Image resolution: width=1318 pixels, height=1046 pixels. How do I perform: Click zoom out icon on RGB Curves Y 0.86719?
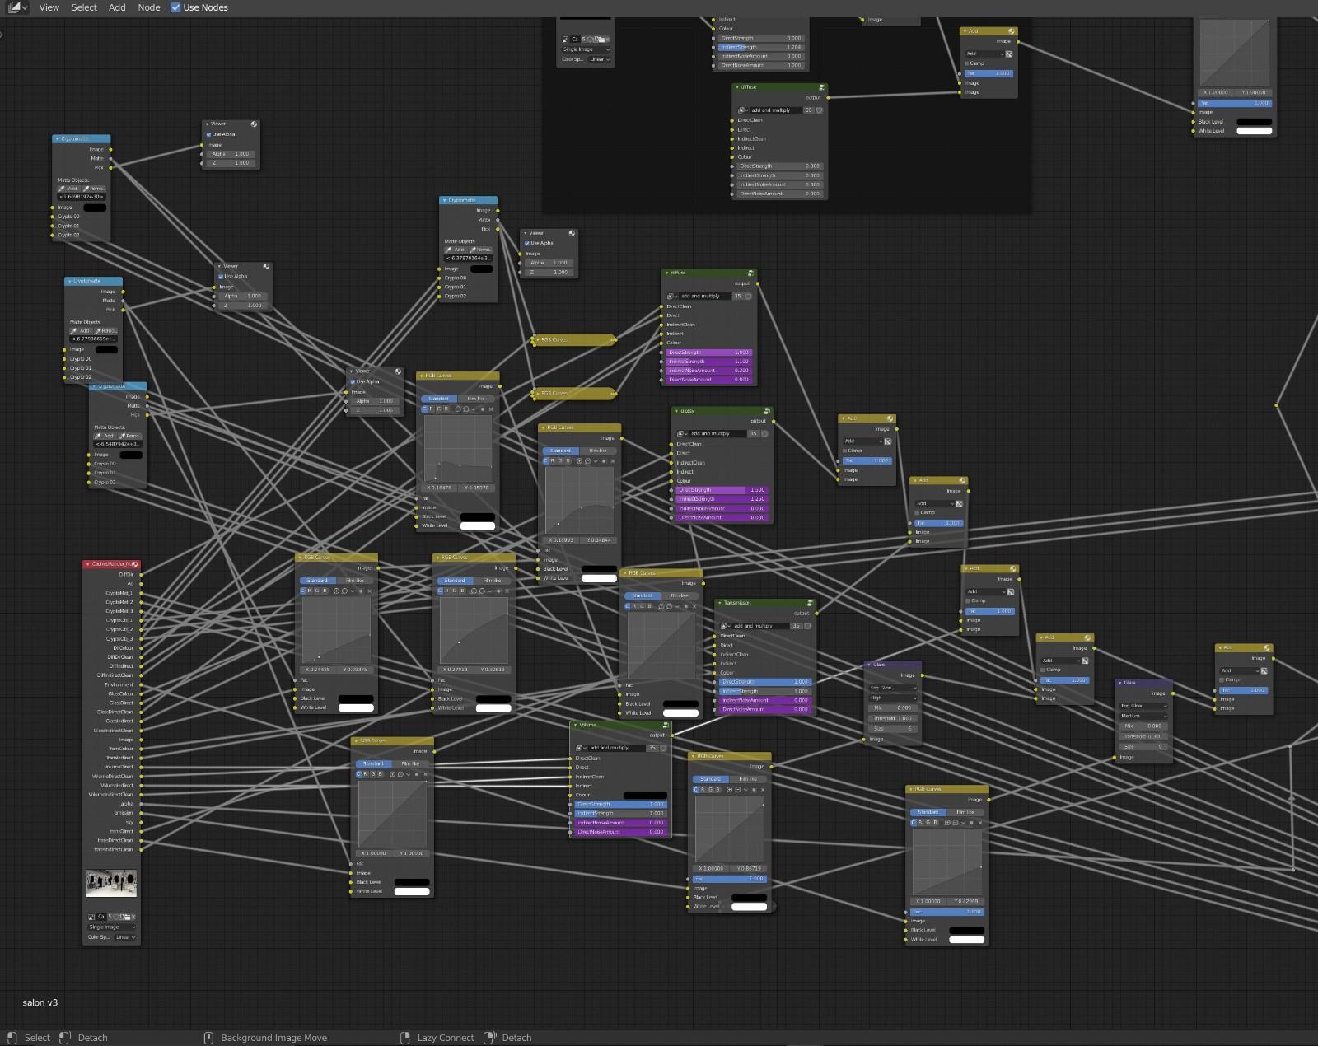coord(737,790)
